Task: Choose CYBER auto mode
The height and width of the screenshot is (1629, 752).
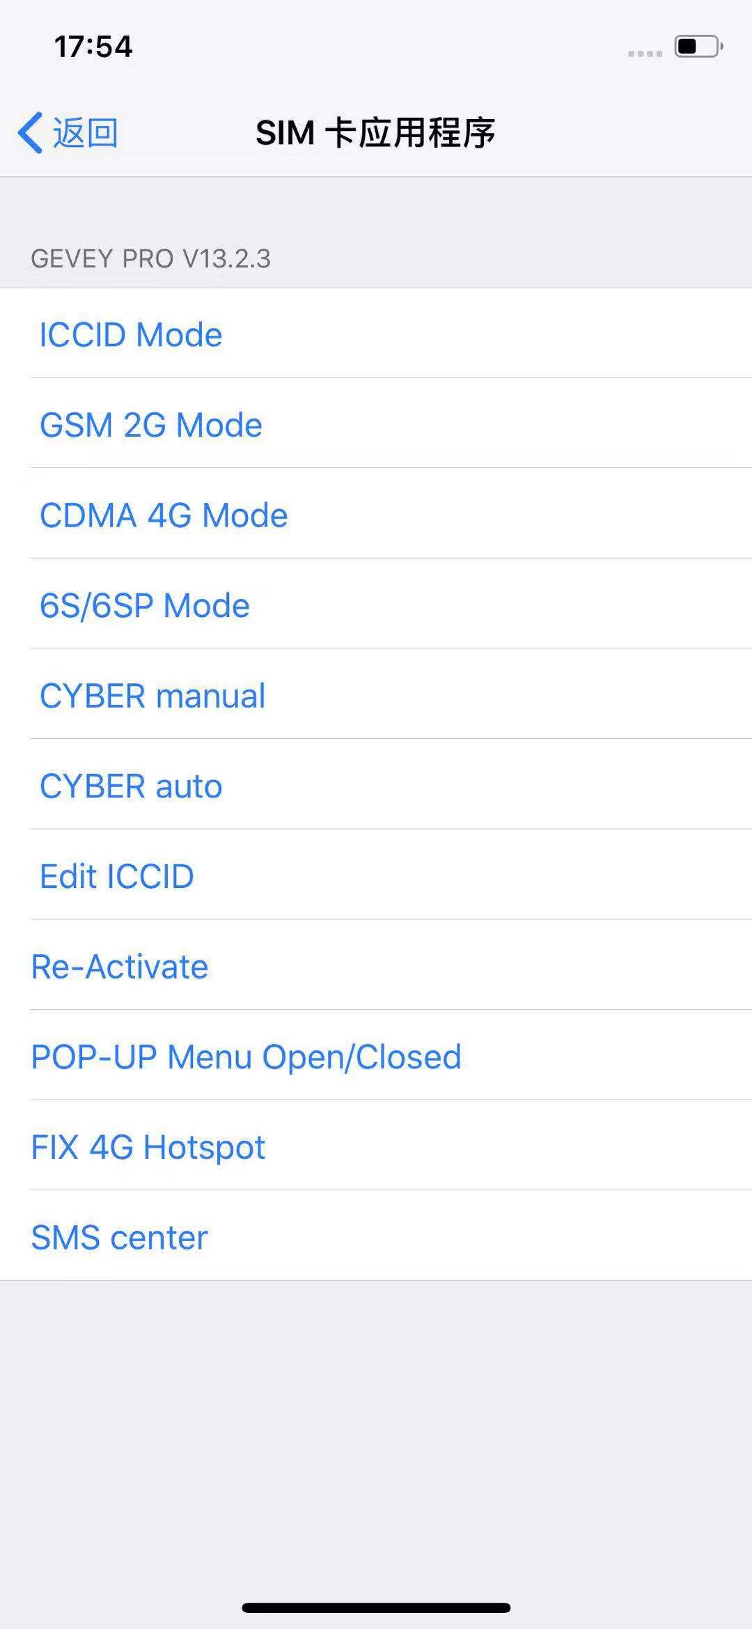Action: (131, 786)
